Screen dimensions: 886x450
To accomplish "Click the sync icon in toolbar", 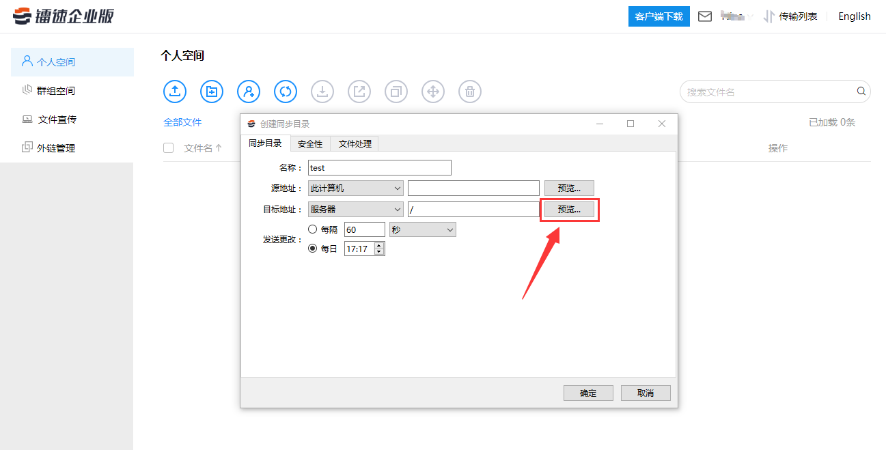I will coord(285,91).
